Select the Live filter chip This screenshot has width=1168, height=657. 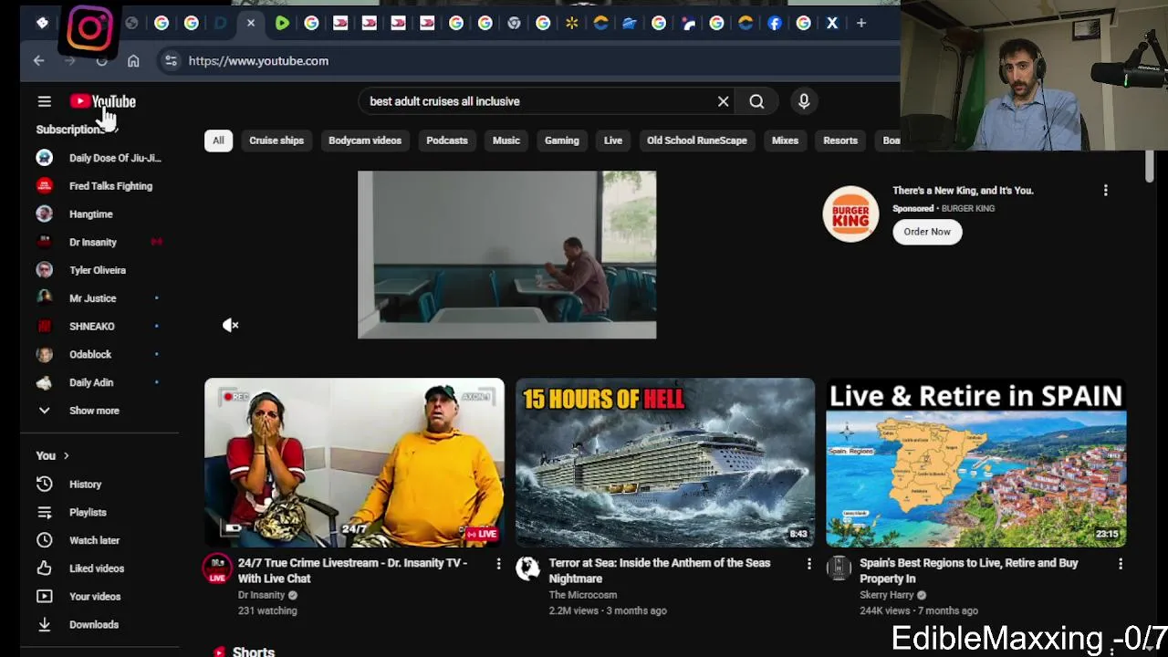pyautogui.click(x=612, y=141)
